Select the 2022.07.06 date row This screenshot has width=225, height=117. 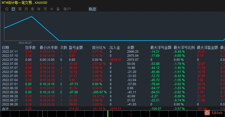tap(10, 72)
